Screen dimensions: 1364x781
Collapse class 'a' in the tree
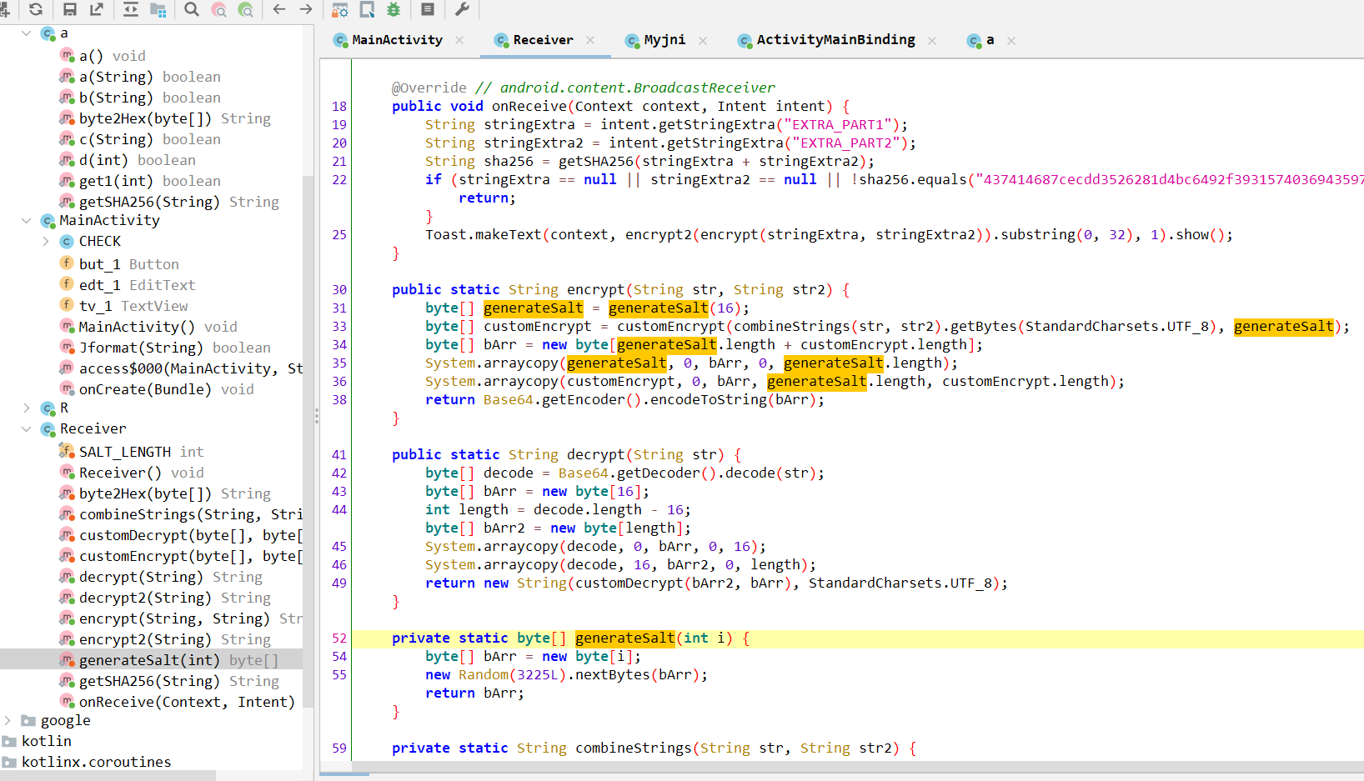(x=26, y=33)
